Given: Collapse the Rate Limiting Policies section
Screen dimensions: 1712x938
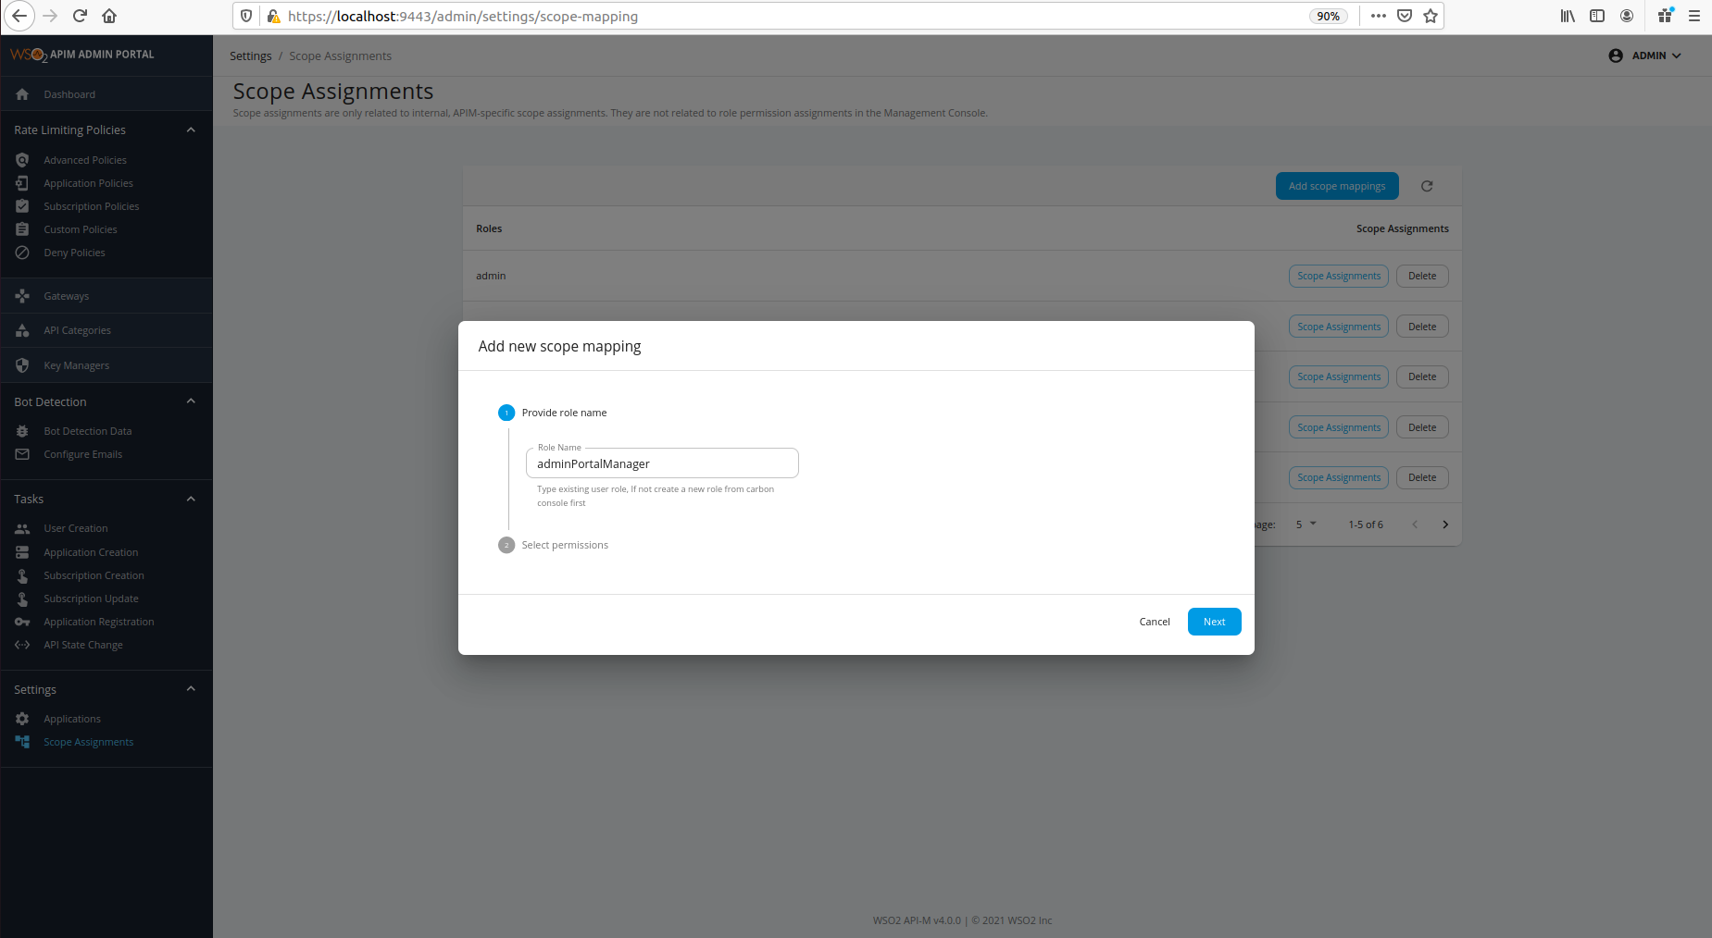Looking at the screenshot, I should point(191,130).
